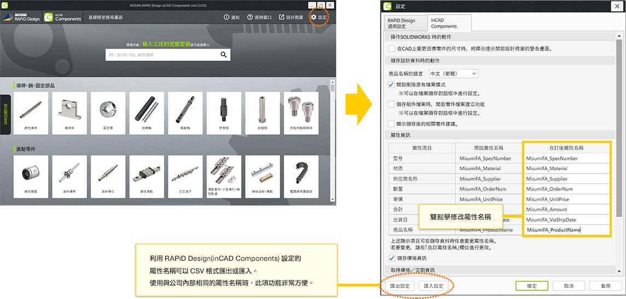Uncheck 開啟刪除原有檔案模式 checkbox
This screenshot has width=626, height=299.
[x=391, y=85]
